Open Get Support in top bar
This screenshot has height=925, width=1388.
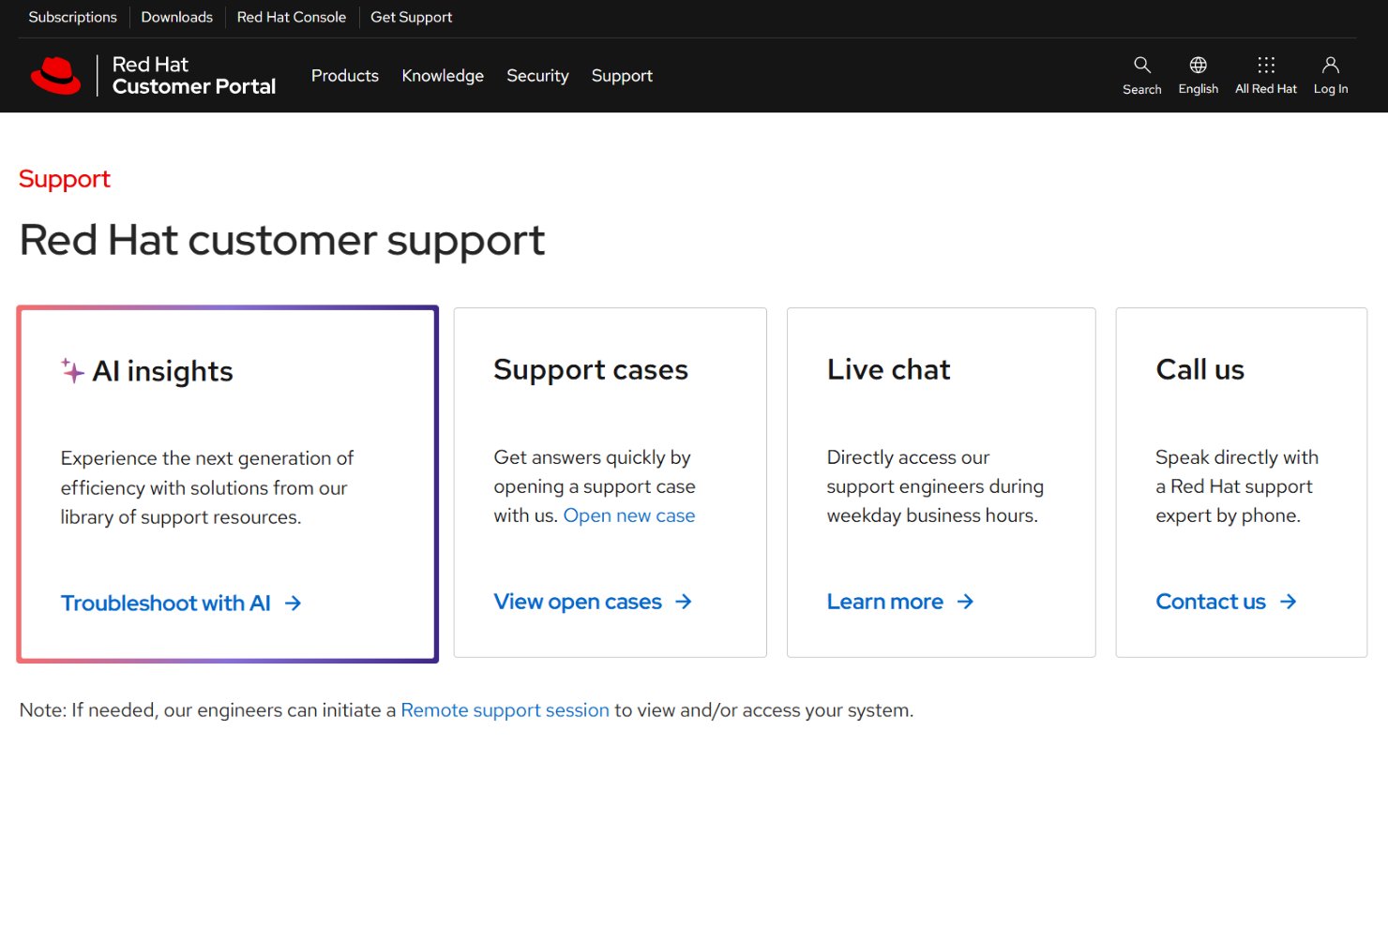point(412,17)
